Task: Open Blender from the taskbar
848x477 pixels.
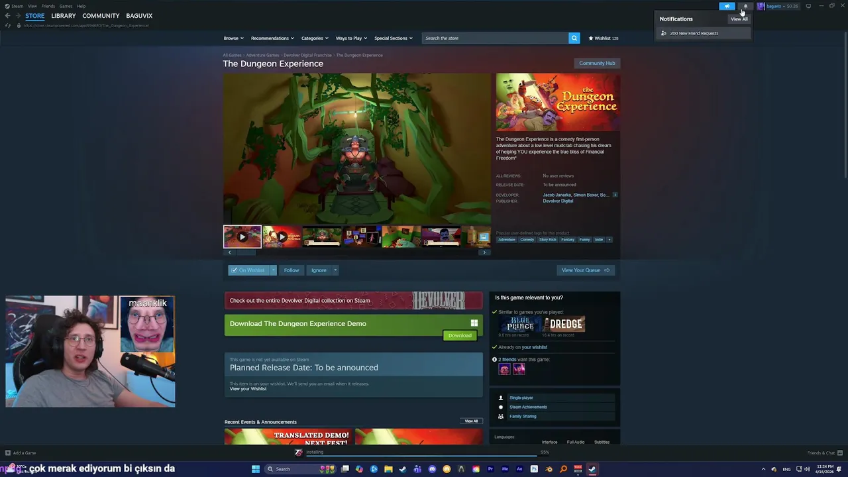Action: point(549,469)
